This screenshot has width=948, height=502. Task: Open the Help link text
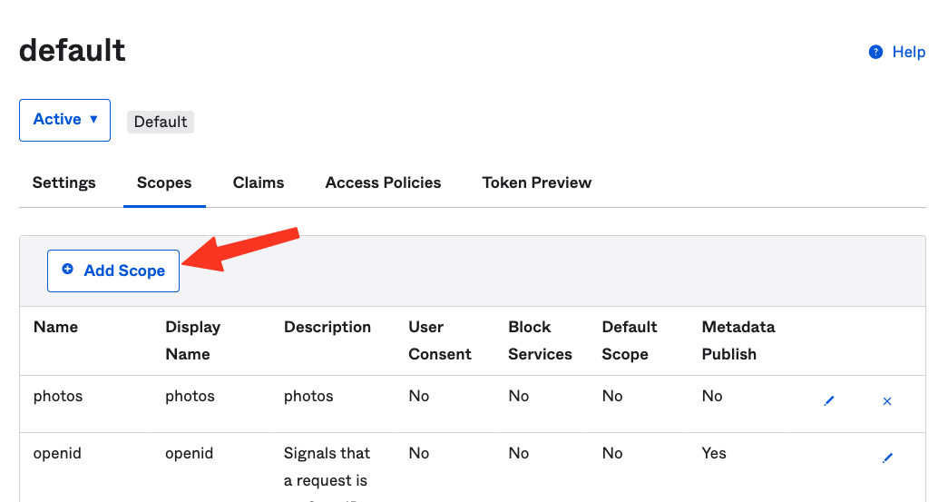click(x=908, y=52)
